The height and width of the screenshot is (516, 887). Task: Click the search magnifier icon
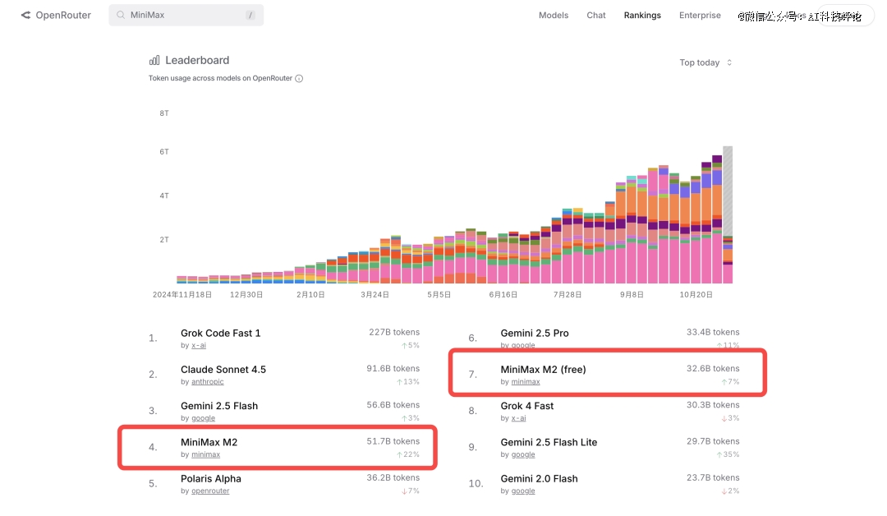122,16
